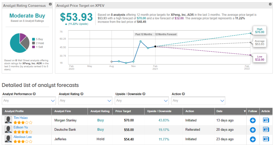Image resolution: width=276 pixels, height=145 pixels.
Task: Open the article icon for Deutsche Bank row
Action: (266, 130)
